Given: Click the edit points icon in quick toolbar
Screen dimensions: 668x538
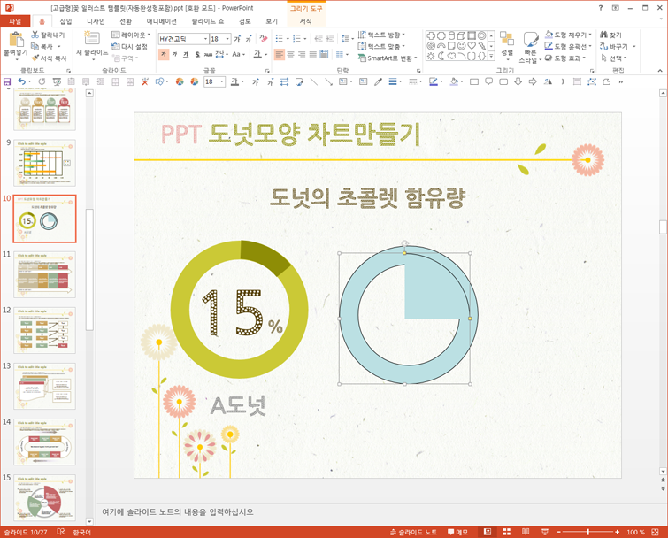Looking at the screenshot, I should point(592,81).
